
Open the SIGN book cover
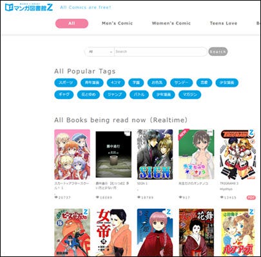point(155,154)
